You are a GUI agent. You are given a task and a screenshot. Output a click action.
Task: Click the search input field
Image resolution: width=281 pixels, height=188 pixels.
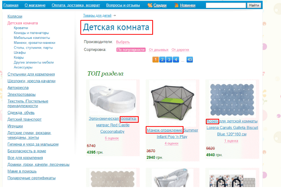pos(226,6)
